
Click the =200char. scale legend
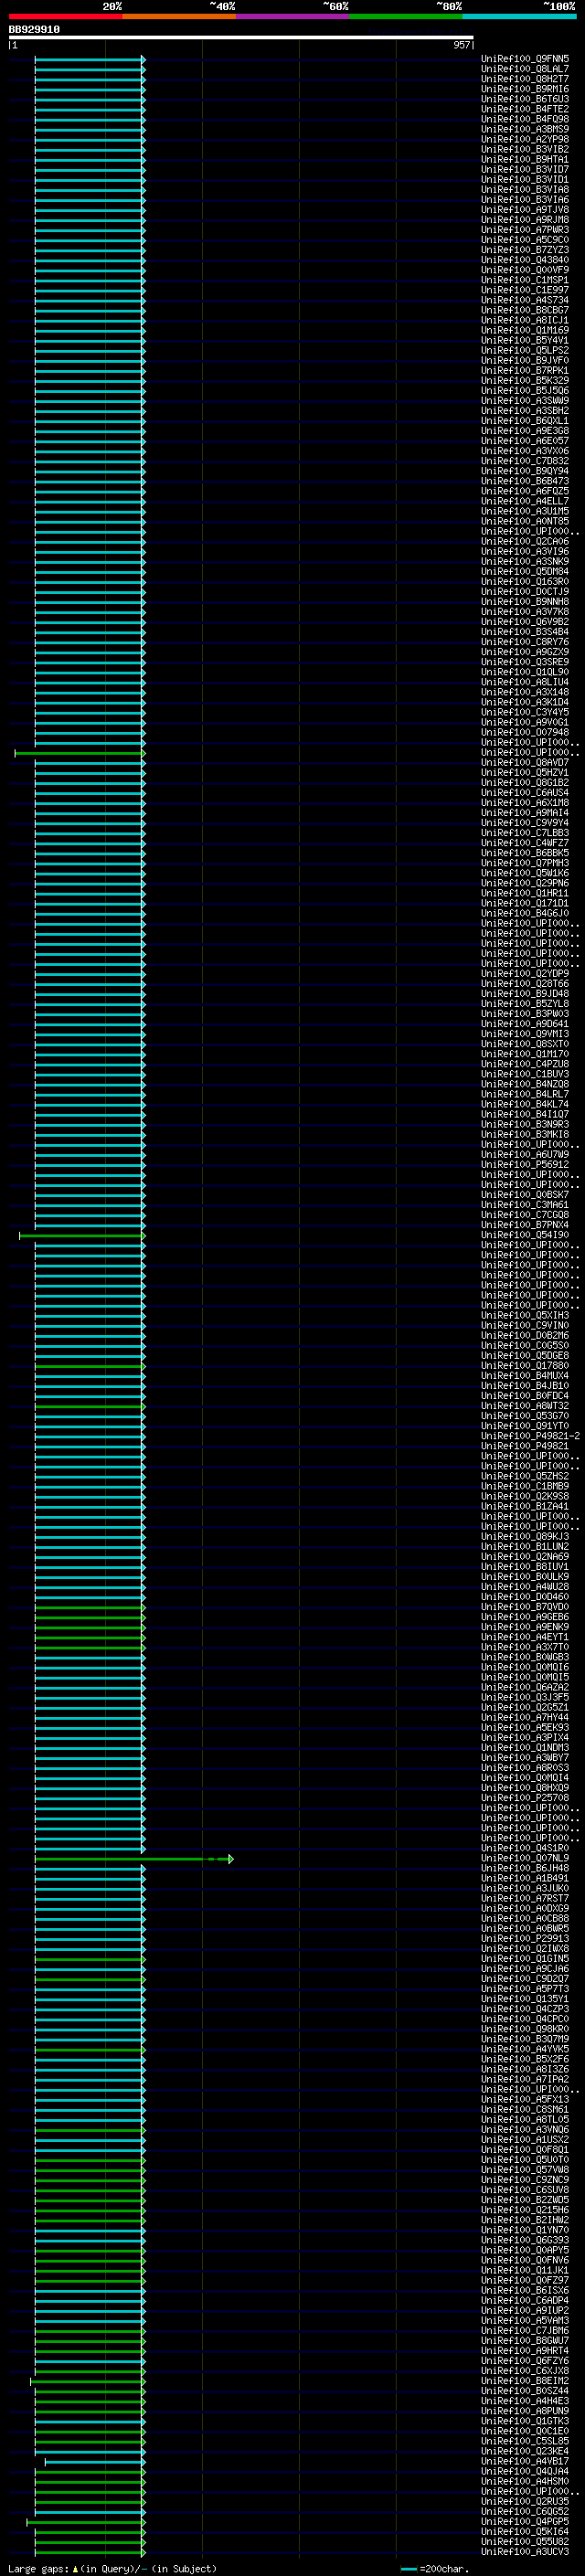pos(434,2568)
